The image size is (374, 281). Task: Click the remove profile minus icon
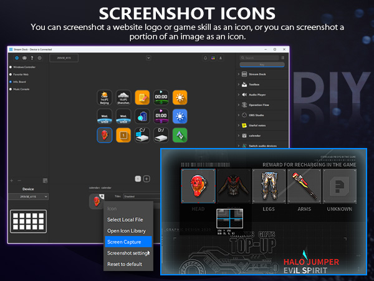coord(19,180)
